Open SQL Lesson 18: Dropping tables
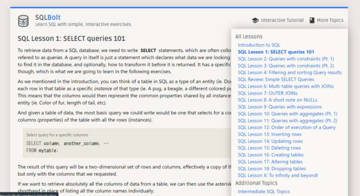 pos(272,168)
